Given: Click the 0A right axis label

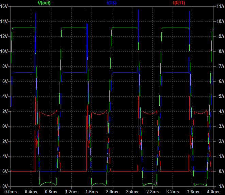Looking at the screenshot, I should click(222, 171).
